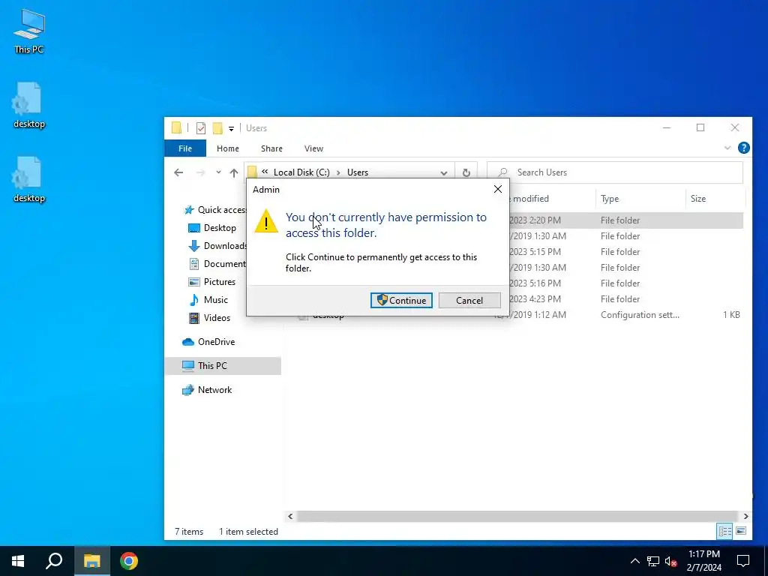The image size is (768, 576).
Task: Go up one folder level
Action: coord(234,172)
